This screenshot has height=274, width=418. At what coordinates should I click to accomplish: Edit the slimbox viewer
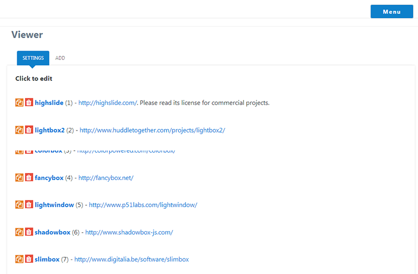pyautogui.click(x=47, y=259)
